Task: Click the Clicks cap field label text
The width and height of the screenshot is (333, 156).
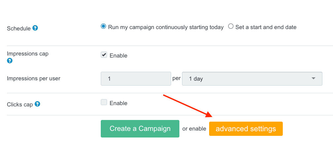Action: 20,104
